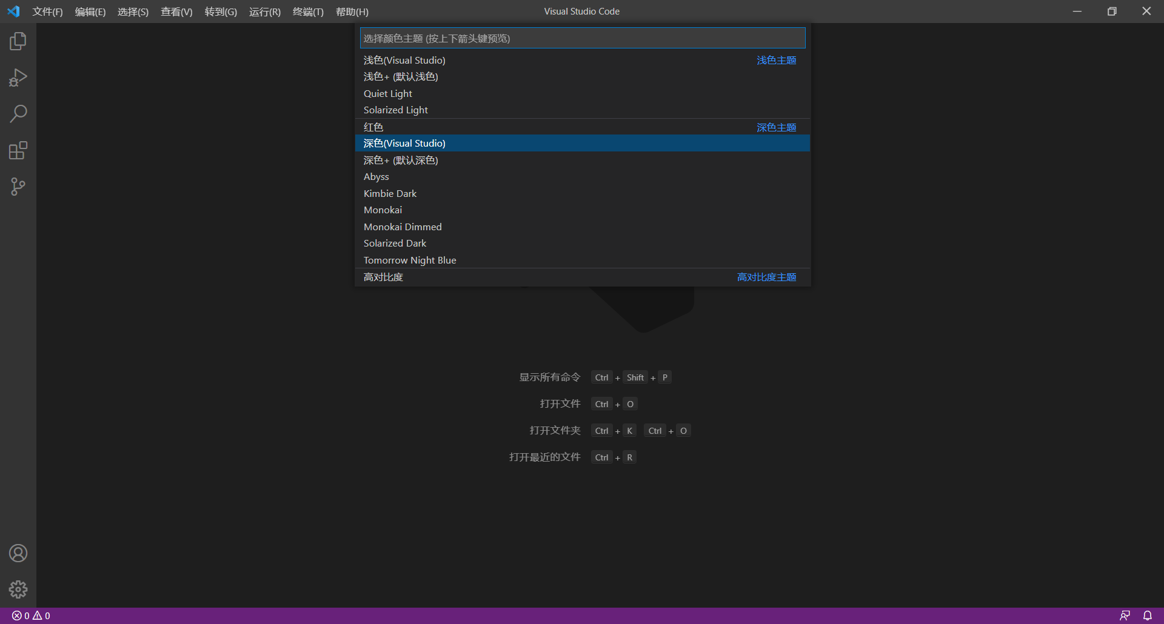The height and width of the screenshot is (624, 1164).
Task: Show errors and warnings in status bar
Action: (x=31, y=616)
